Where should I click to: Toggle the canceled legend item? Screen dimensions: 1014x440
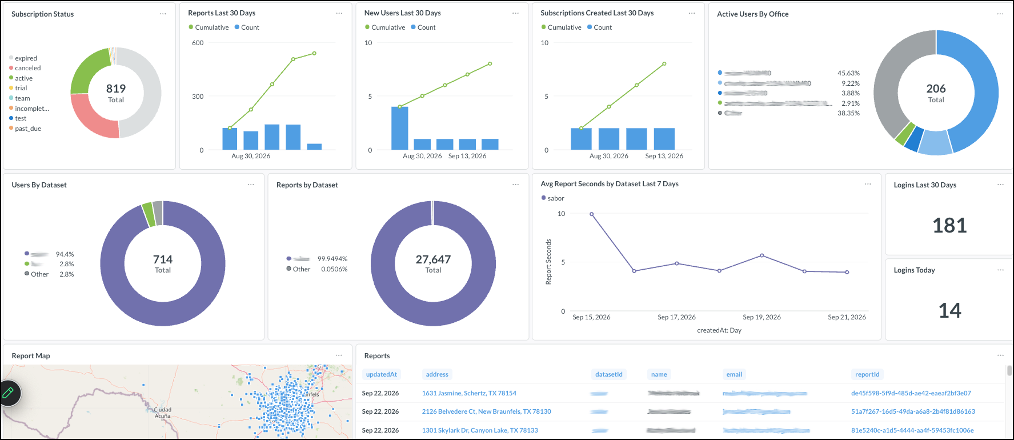click(x=25, y=68)
